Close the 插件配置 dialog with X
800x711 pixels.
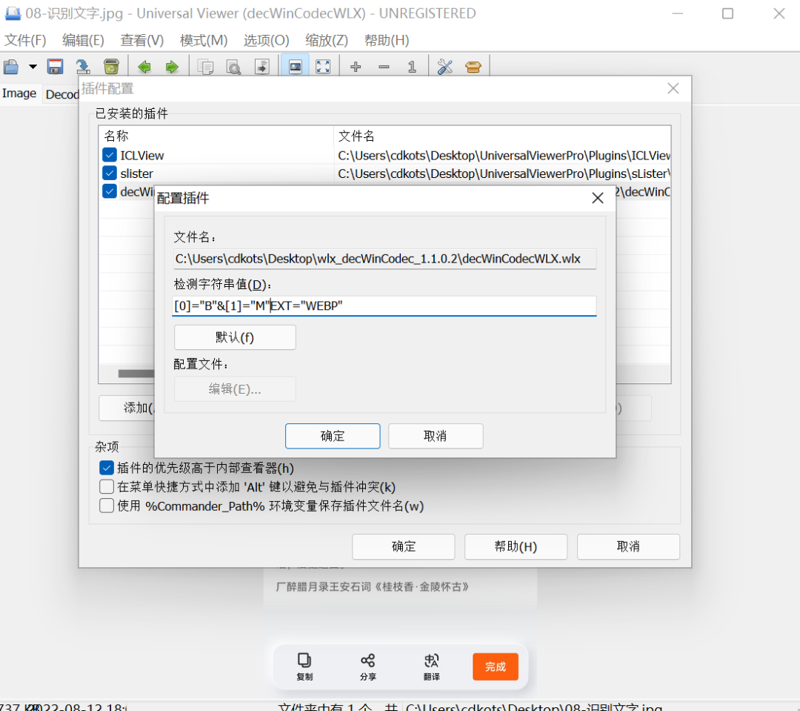[x=673, y=88]
